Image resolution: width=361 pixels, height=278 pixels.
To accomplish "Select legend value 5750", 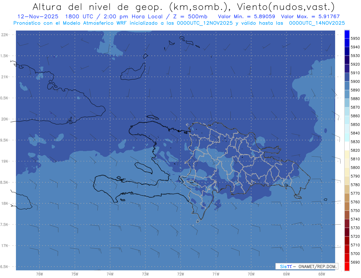I will [355, 211].
